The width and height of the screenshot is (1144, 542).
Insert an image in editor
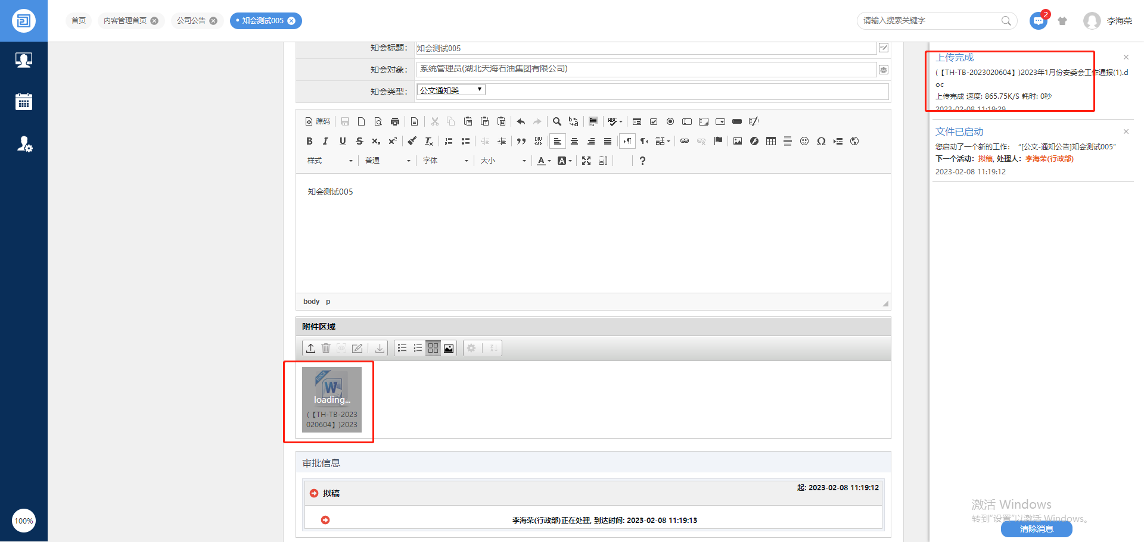738,141
